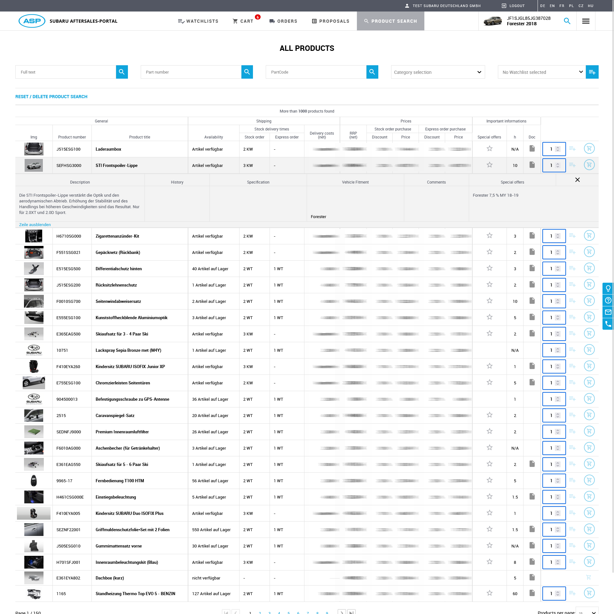This screenshot has height=614, width=614.
Task: Click Reset / Delete Product Search link
Action: tap(51, 97)
